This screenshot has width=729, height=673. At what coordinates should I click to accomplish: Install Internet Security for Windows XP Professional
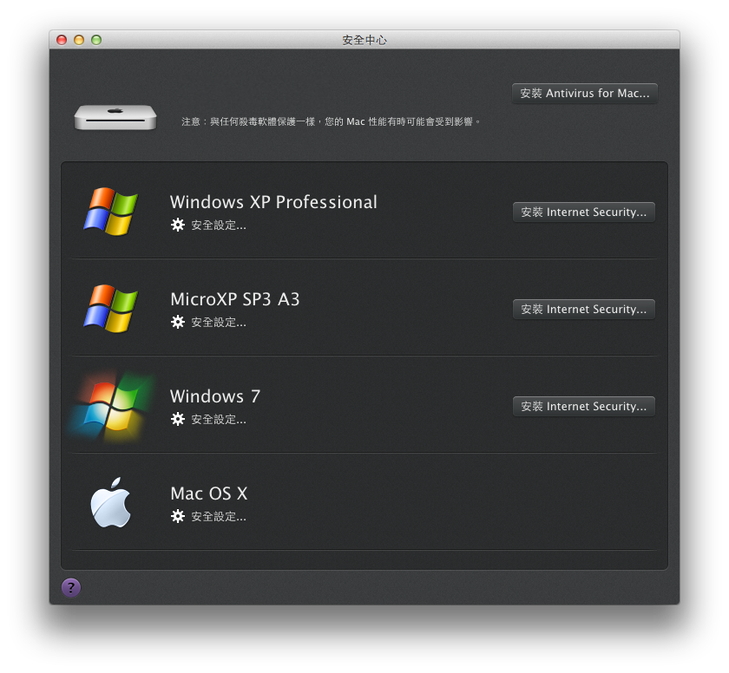583,212
